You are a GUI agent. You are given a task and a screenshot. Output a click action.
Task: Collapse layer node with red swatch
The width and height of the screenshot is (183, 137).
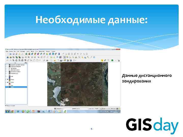tap(6, 82)
